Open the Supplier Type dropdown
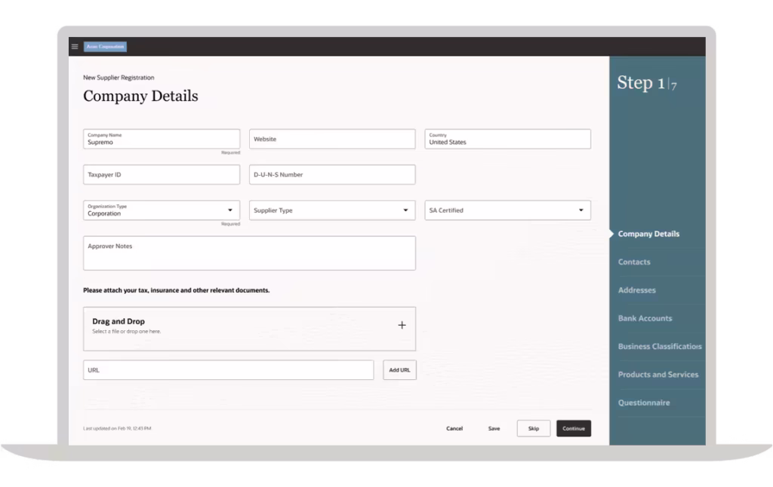 click(x=405, y=210)
